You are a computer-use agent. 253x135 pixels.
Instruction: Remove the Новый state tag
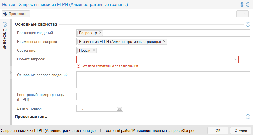click(94, 50)
